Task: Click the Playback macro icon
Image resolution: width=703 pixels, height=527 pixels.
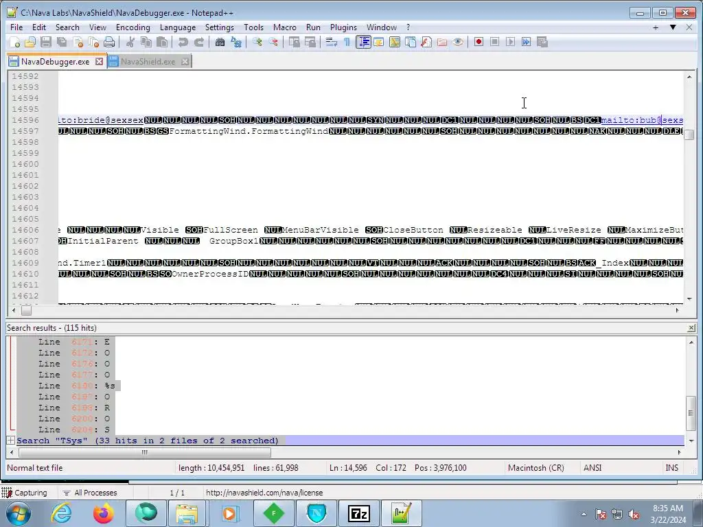Action: point(510,42)
